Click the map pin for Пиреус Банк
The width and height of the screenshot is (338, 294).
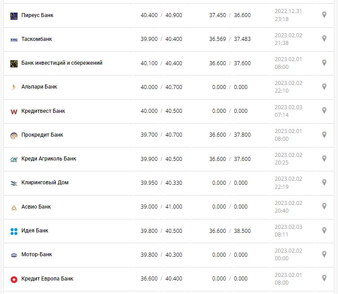[324, 15]
